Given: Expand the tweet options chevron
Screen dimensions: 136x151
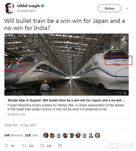Looking at the screenshot, I should click(127, 8).
